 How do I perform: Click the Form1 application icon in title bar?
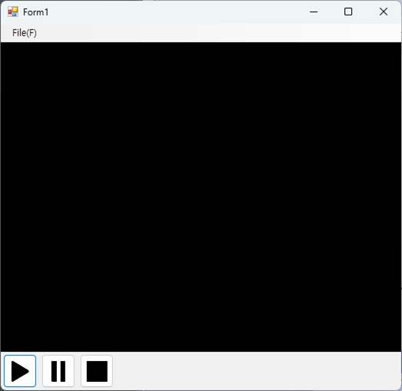point(13,12)
